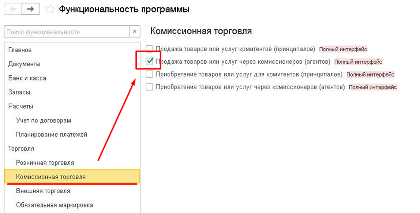Select 'Обязательная маркировка' item
Screen dimensions: 420x213
pyautogui.click(x=72, y=205)
